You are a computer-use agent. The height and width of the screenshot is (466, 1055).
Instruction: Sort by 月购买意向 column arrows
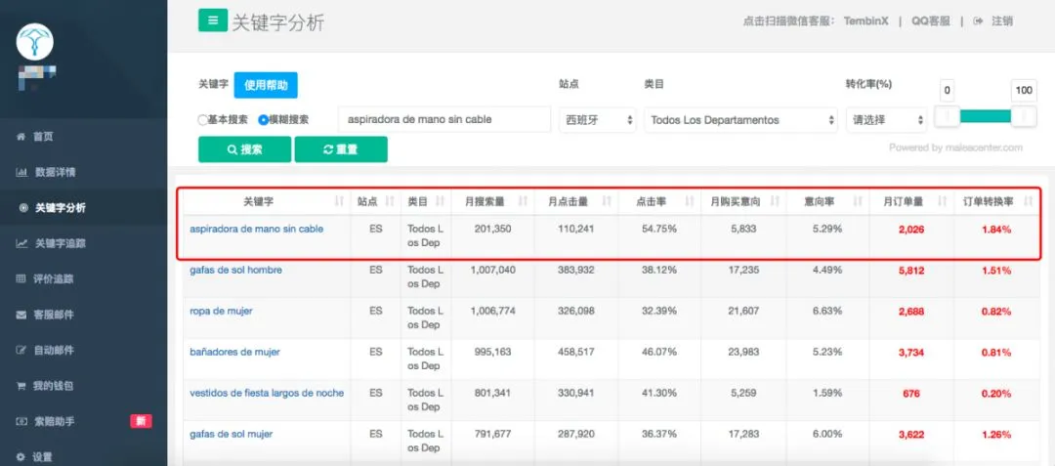(x=775, y=201)
